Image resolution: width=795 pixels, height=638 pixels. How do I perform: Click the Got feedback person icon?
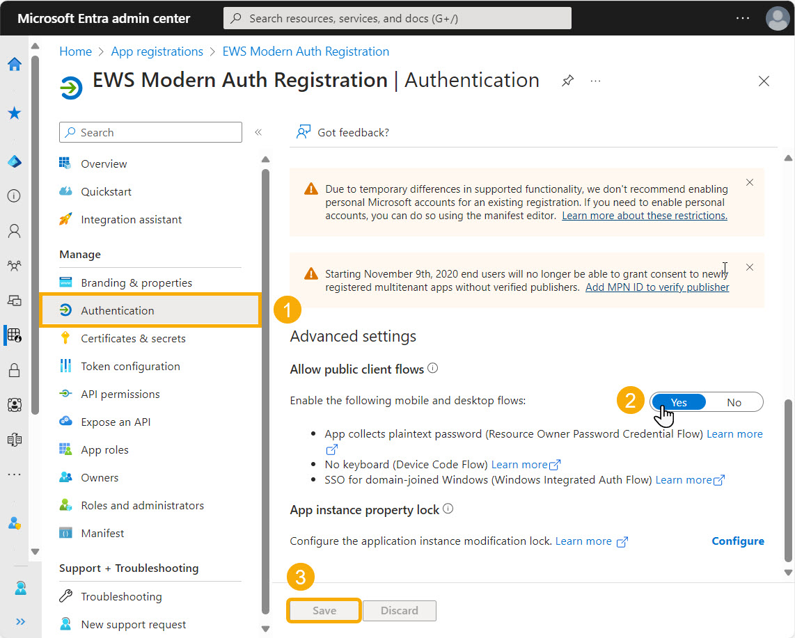click(304, 132)
